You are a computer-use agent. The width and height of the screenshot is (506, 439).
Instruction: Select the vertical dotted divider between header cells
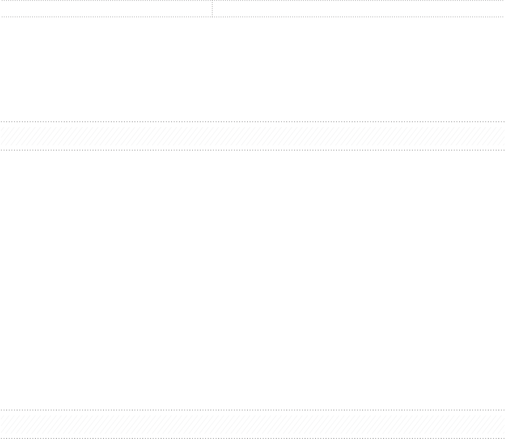point(212,8)
